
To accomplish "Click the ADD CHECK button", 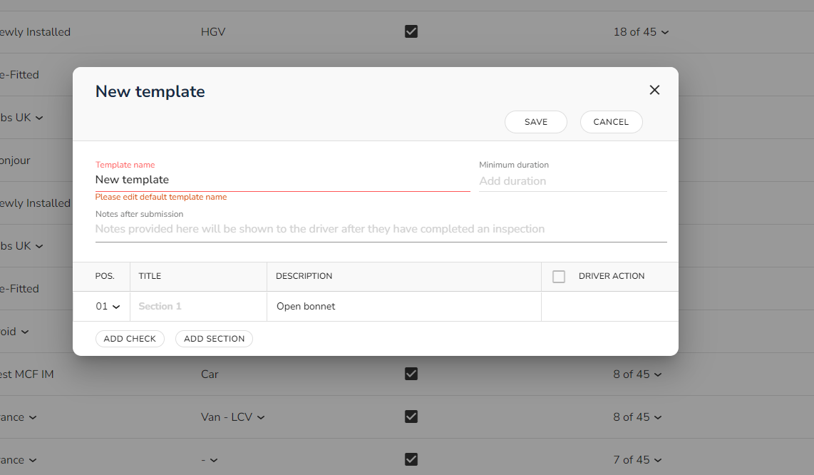I will point(130,339).
